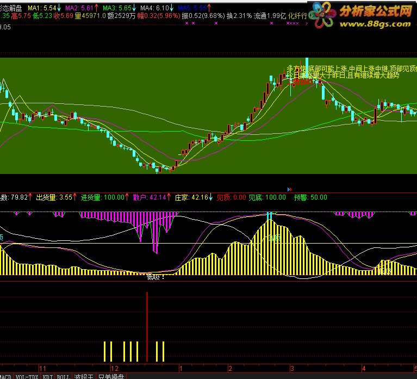Click the 额2529万 turnover amount value
This screenshot has height=379, width=417.
point(122,16)
